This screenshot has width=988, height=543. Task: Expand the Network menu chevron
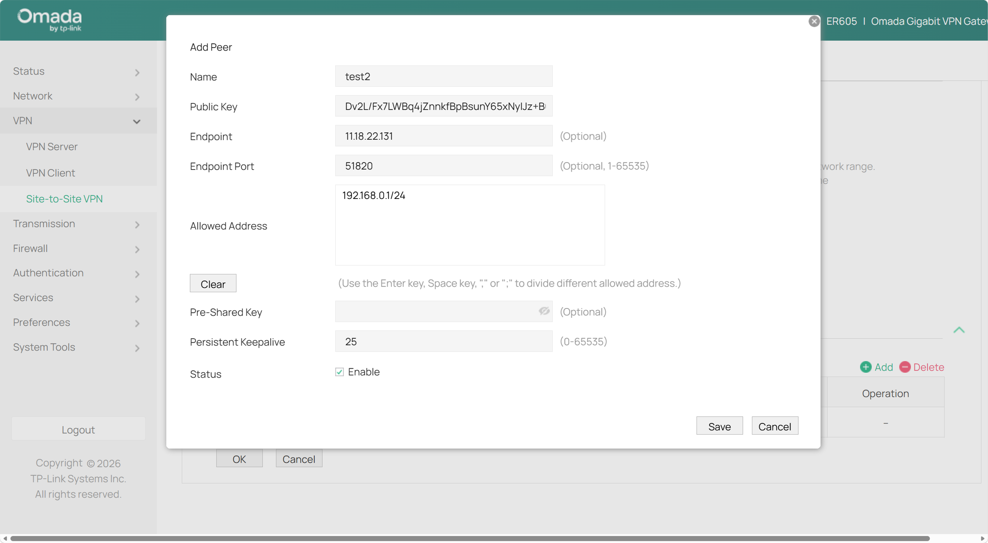point(137,97)
